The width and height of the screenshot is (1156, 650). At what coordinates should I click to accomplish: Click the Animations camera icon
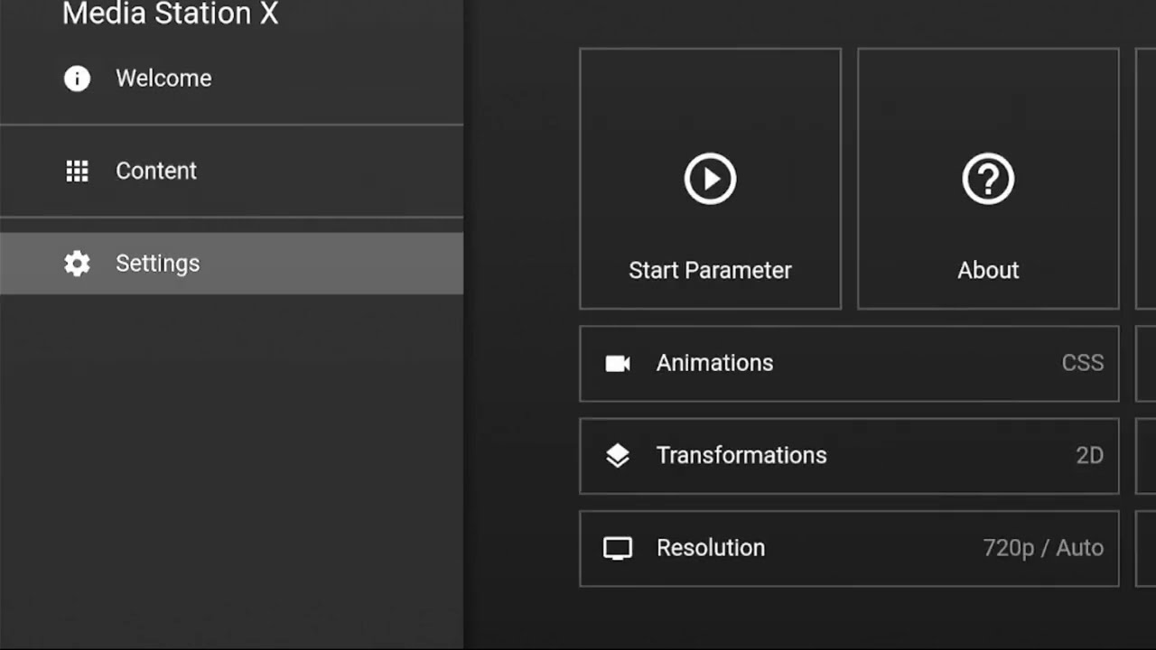(x=618, y=363)
